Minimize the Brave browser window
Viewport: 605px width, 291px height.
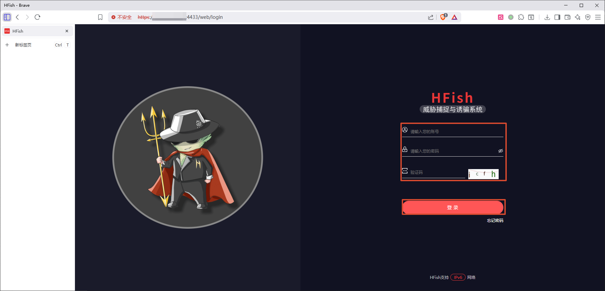[566, 5]
